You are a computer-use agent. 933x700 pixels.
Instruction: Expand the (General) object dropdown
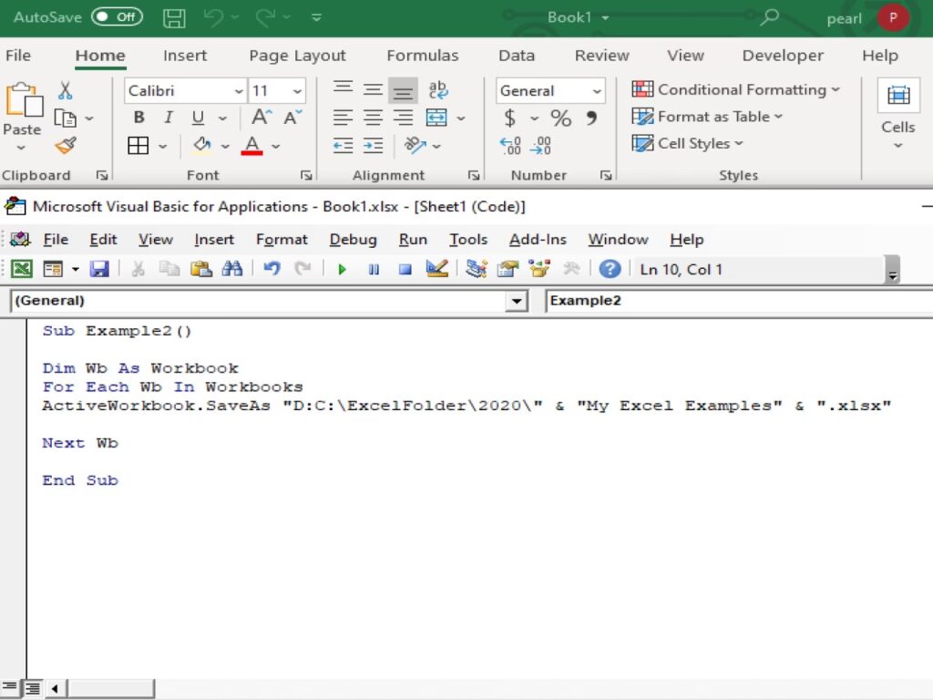(x=518, y=301)
